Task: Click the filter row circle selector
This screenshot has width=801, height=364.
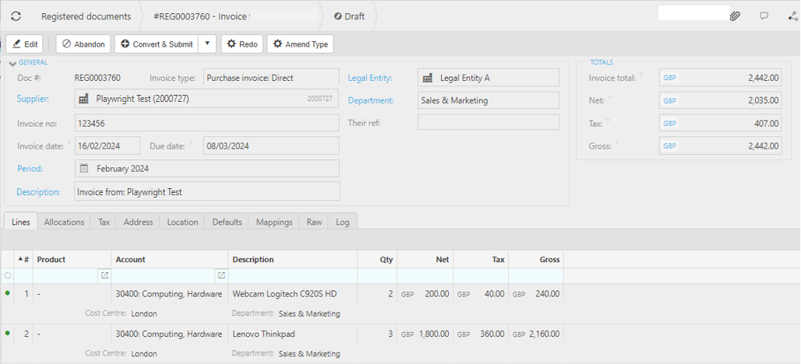Action: tap(8, 275)
